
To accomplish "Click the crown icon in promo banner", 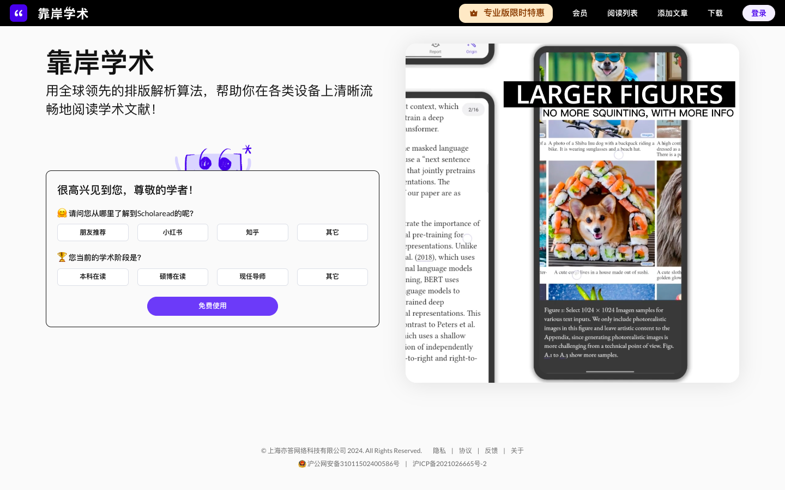I will [x=474, y=13].
